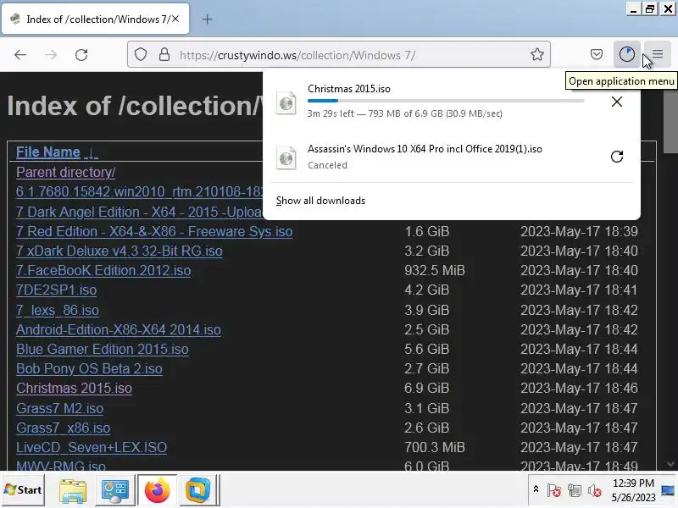Open tracking protection shield icon
This screenshot has width=678, height=508.
pyautogui.click(x=141, y=54)
